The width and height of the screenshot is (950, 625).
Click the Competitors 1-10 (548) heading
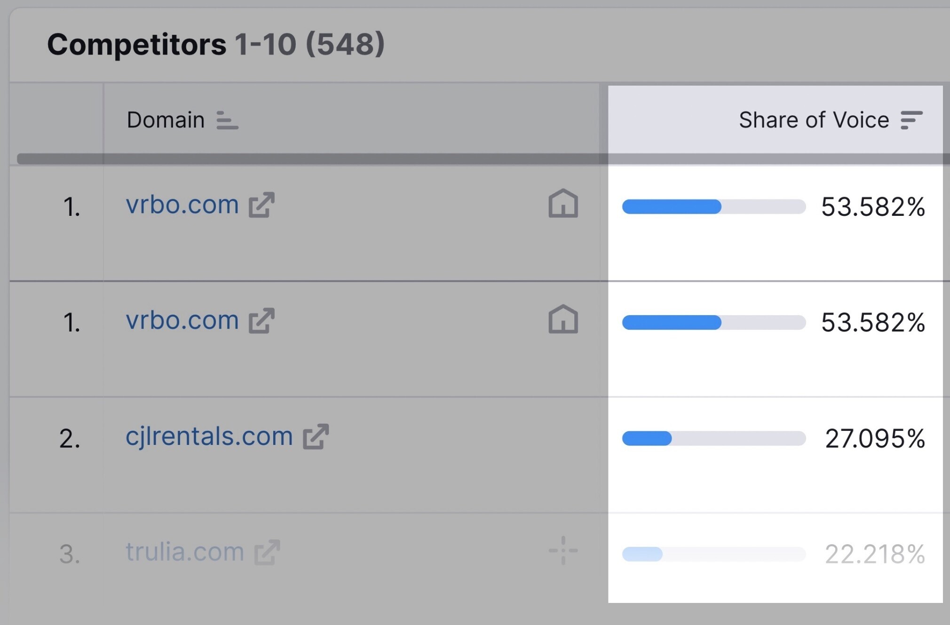[216, 45]
